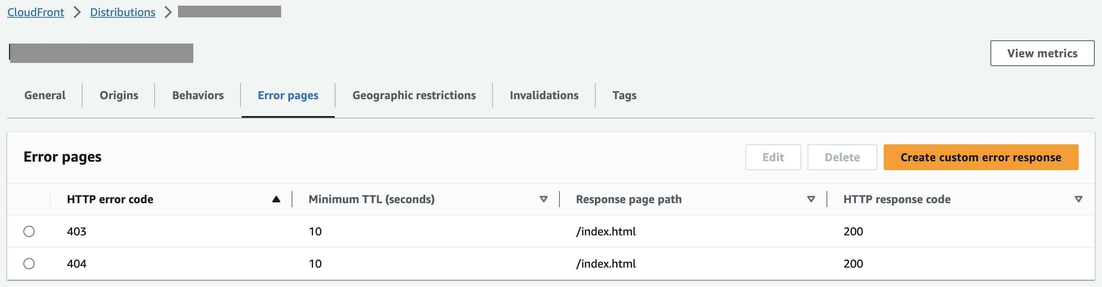Toggle HTTP error code ascending sort arrow
The width and height of the screenshot is (1102, 287).
pyautogui.click(x=276, y=199)
